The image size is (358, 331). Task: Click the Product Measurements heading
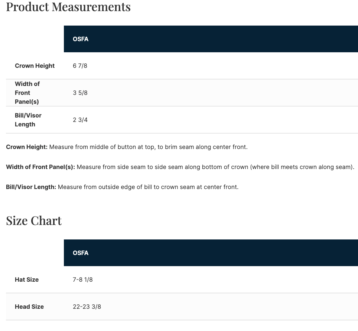(x=68, y=7)
